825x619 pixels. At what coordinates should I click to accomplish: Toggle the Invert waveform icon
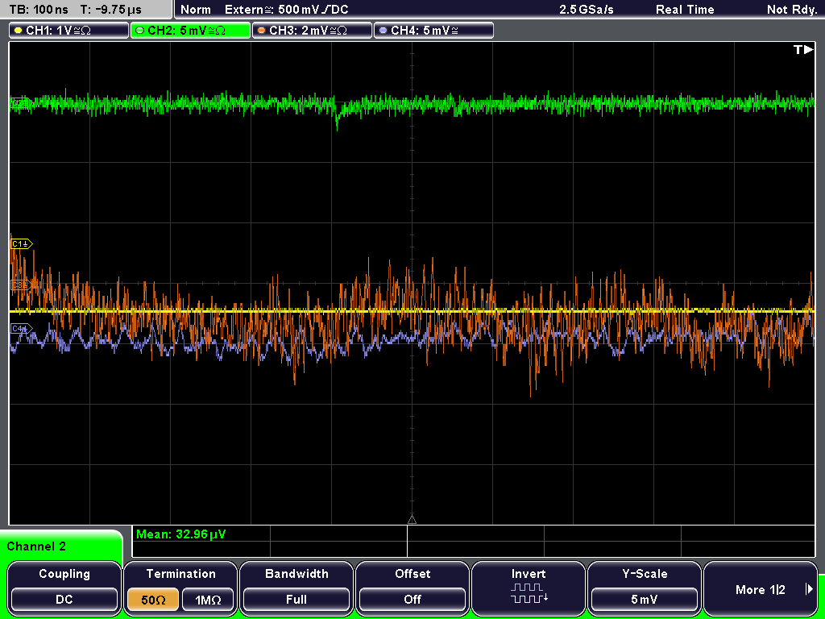tap(529, 593)
